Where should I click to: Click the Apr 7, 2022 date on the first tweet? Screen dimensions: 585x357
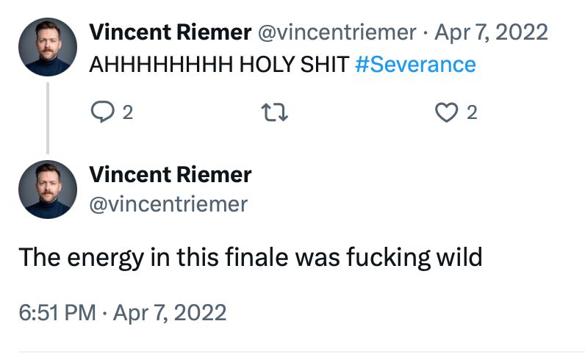point(492,32)
